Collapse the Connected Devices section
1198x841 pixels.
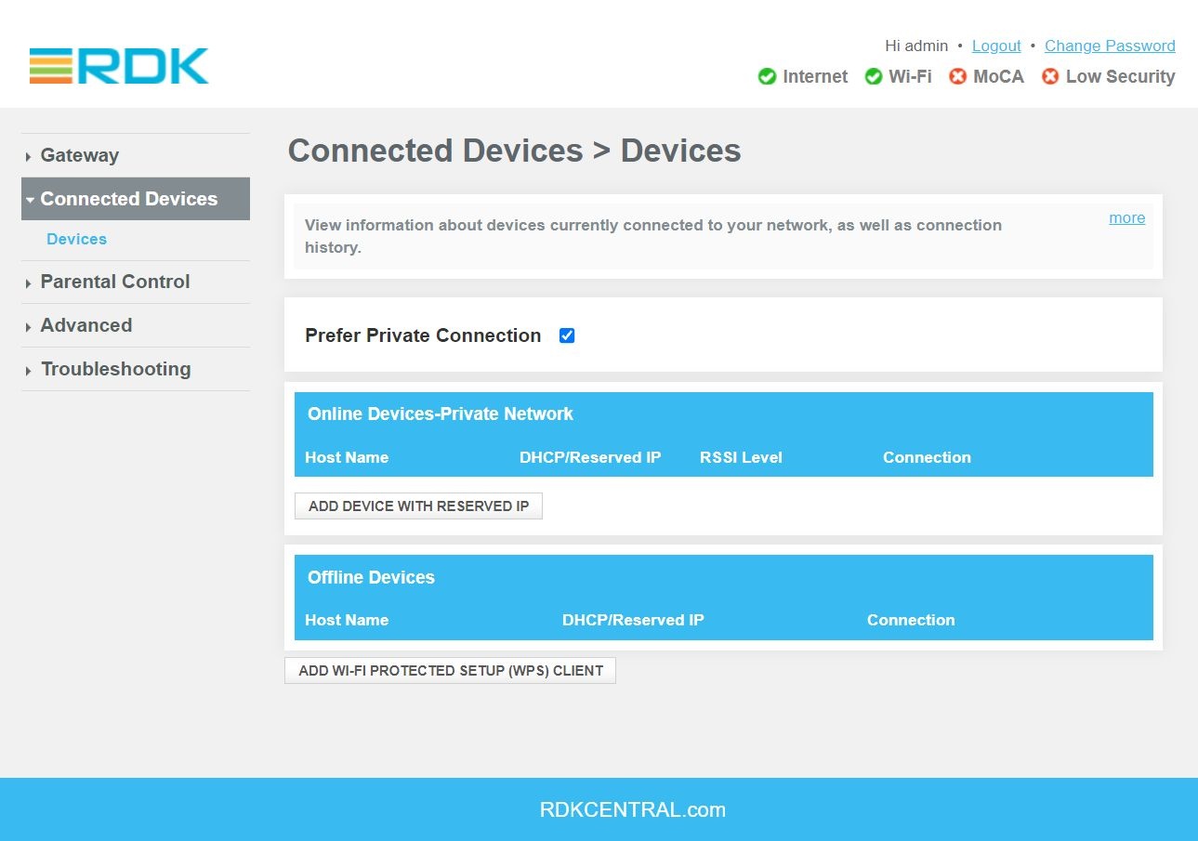[129, 198]
